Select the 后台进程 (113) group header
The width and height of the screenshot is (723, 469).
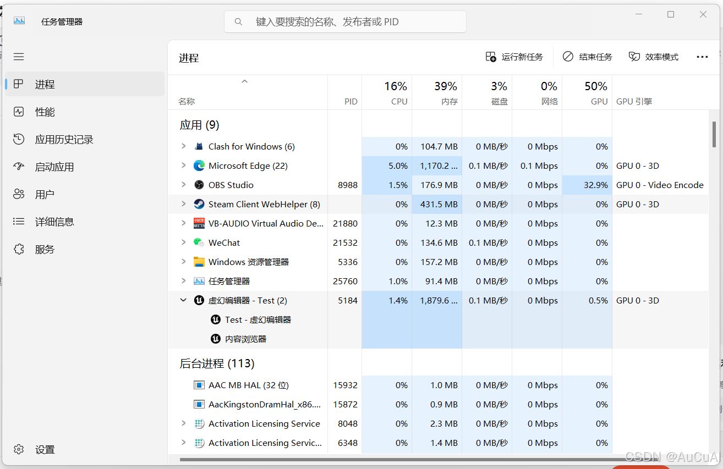[217, 363]
